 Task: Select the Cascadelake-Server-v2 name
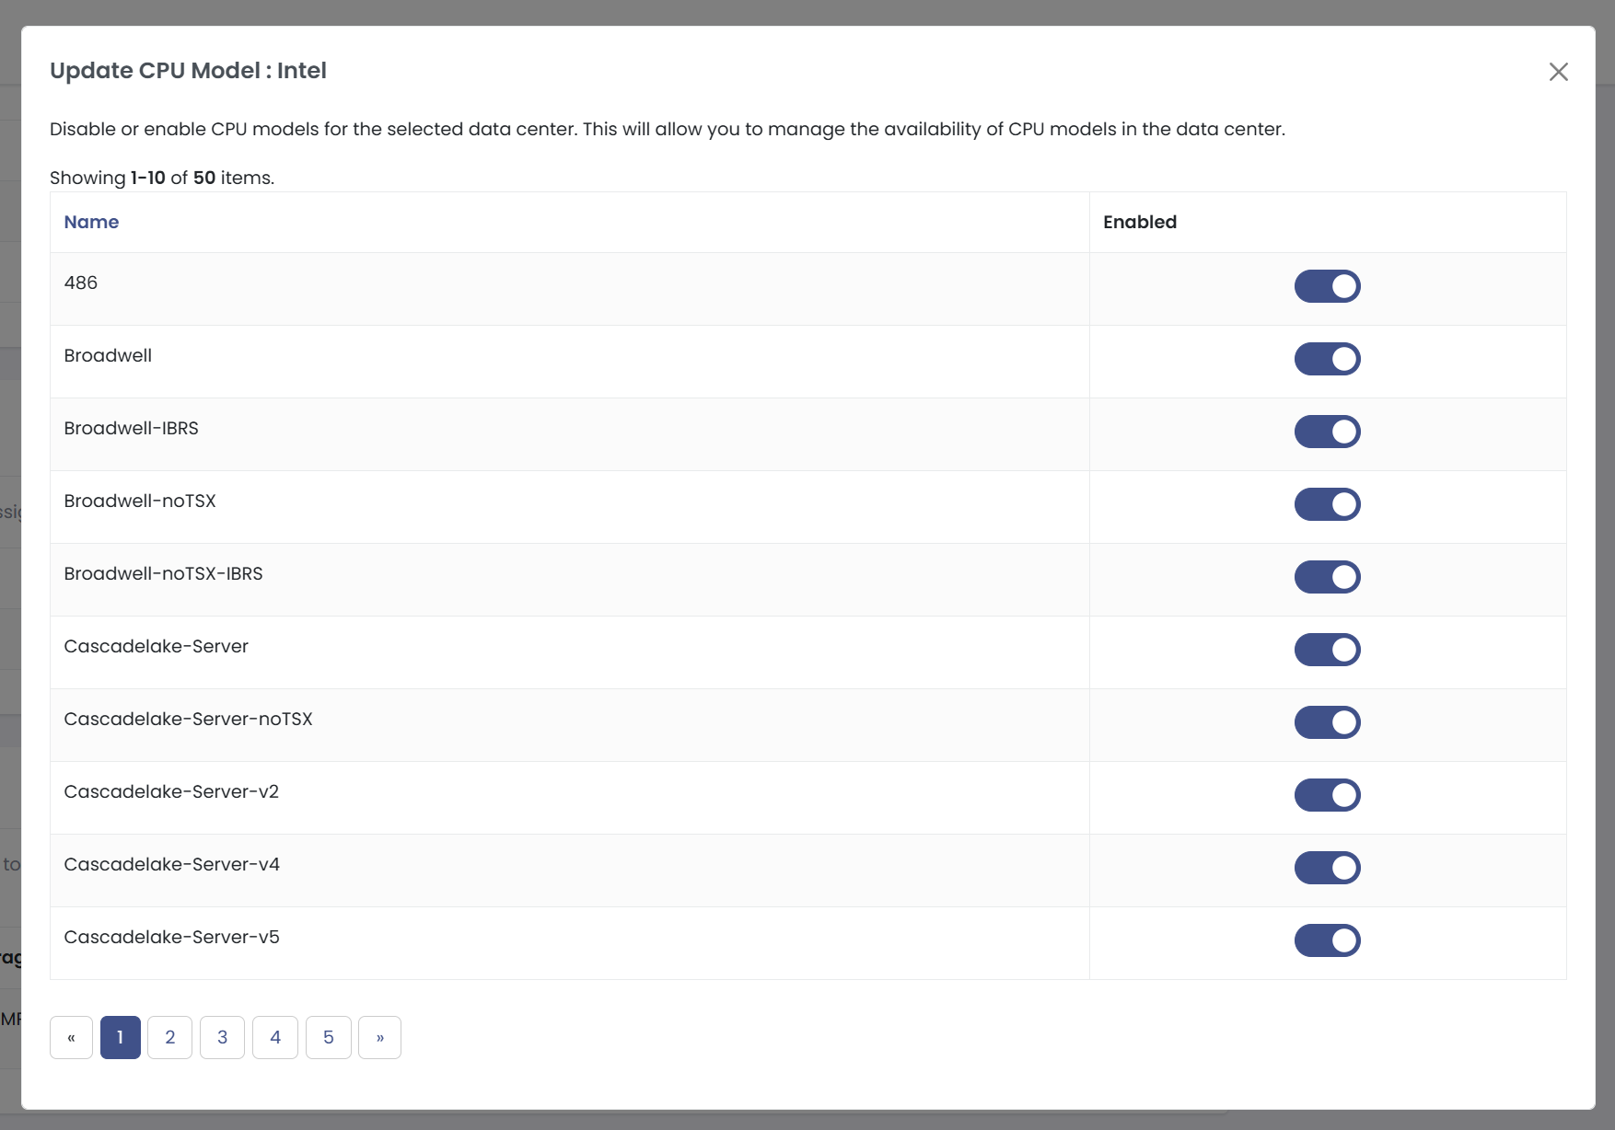click(171, 791)
